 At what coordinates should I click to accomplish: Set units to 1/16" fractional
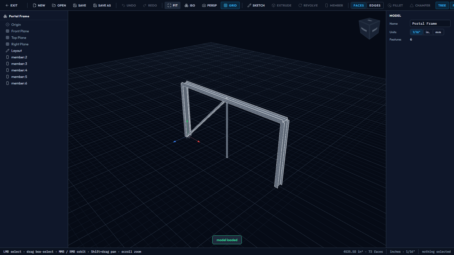[x=416, y=32]
